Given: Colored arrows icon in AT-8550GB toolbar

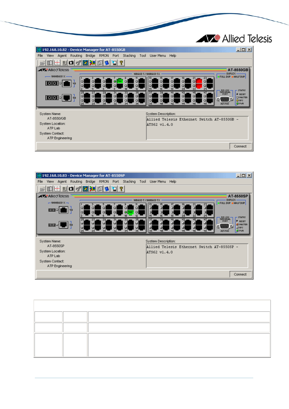Looking at the screenshot, I should coord(92,63).
